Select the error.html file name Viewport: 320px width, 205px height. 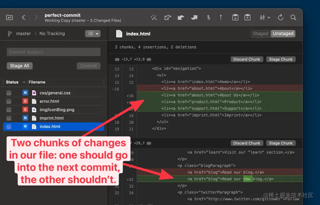point(49,101)
